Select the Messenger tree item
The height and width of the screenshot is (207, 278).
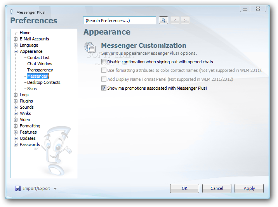click(x=37, y=76)
